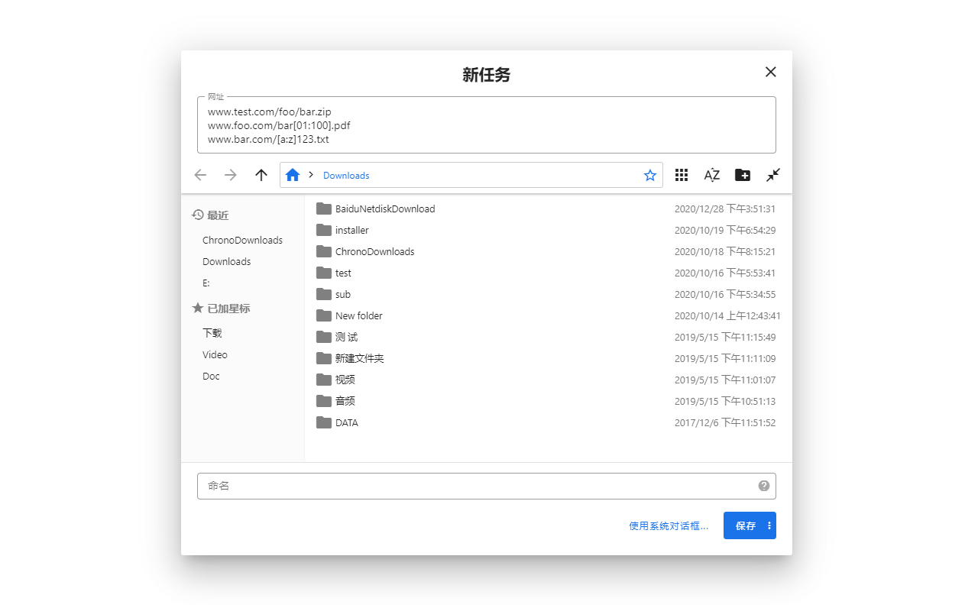This screenshot has width=978, height=611.
Task: Click the 命名 name input field
Action: [x=458, y=485]
